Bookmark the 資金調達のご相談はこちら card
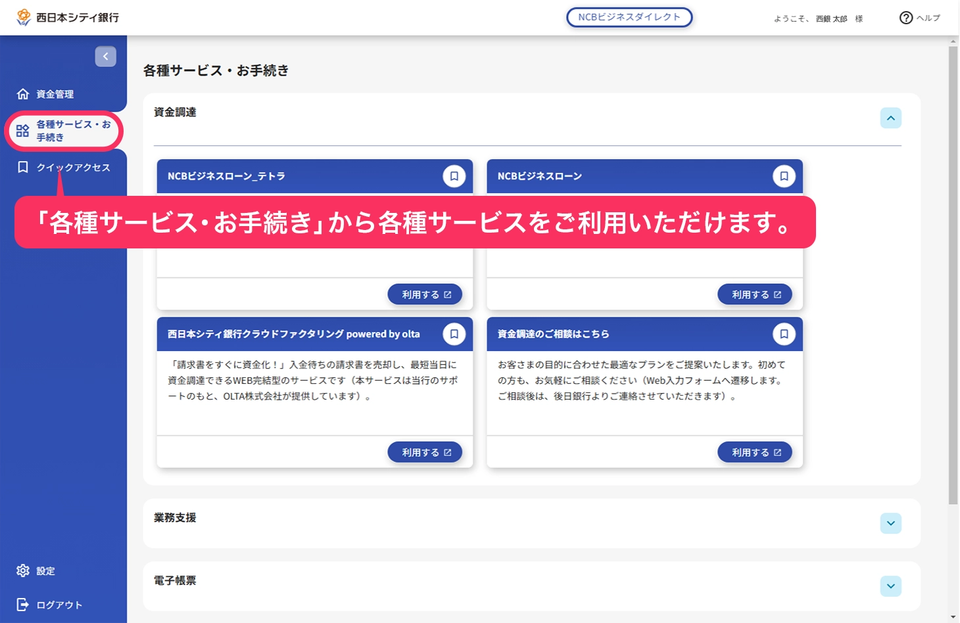This screenshot has height=623, width=960. click(784, 334)
